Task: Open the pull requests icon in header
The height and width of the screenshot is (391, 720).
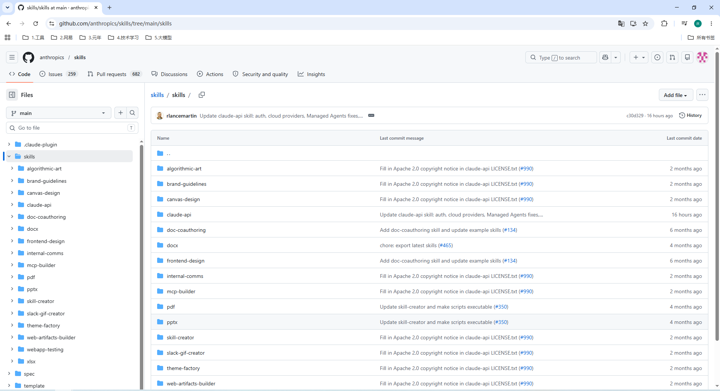Action: pos(672,57)
